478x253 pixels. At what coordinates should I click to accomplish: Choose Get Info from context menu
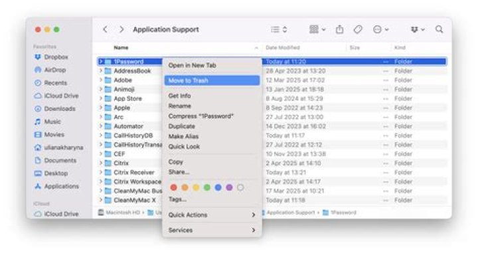coord(212,96)
